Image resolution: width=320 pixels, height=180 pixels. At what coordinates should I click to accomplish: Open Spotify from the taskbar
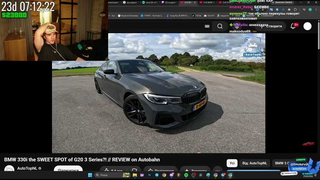point(186,175)
